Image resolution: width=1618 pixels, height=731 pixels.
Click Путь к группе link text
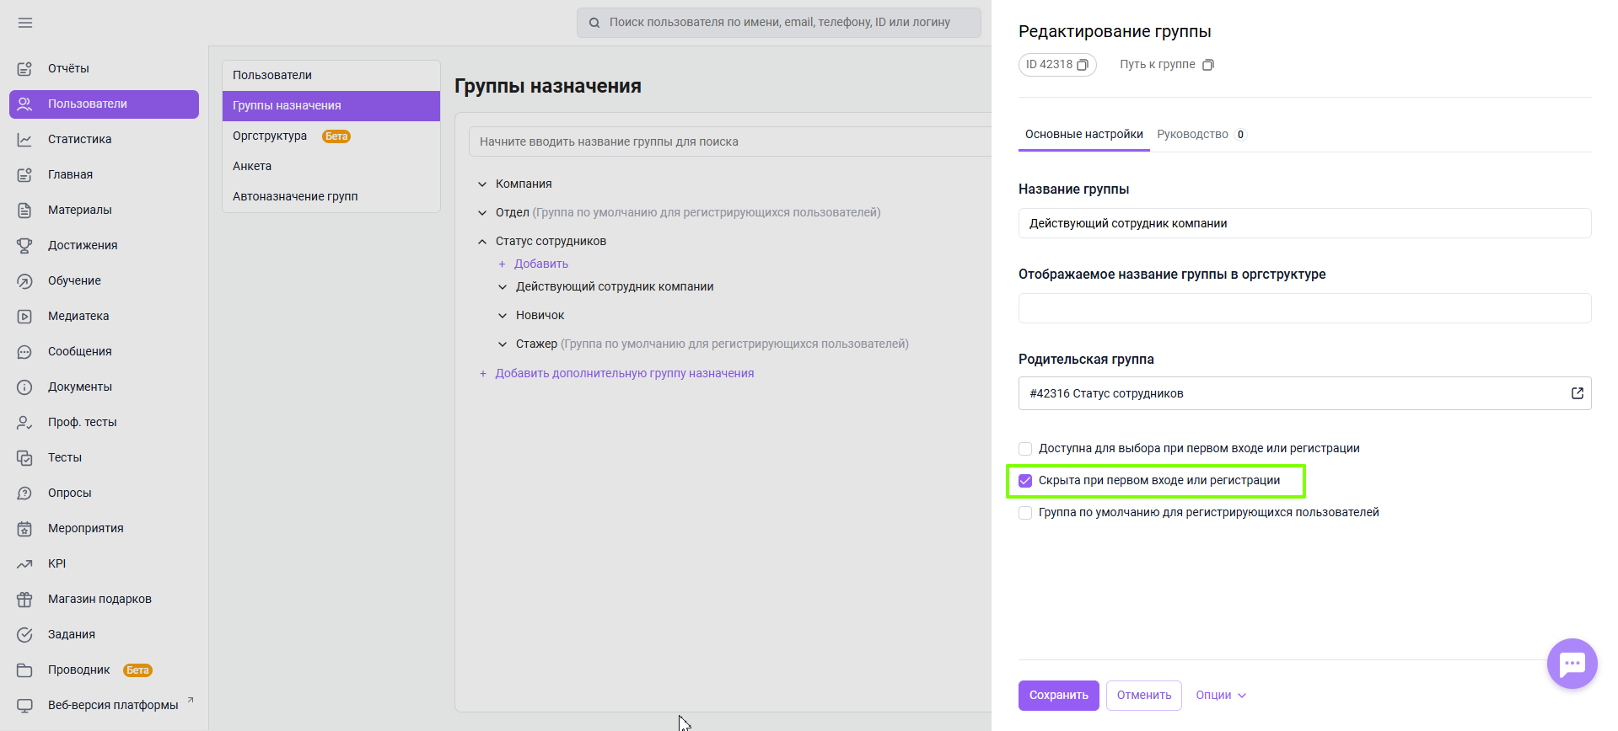click(x=1158, y=65)
